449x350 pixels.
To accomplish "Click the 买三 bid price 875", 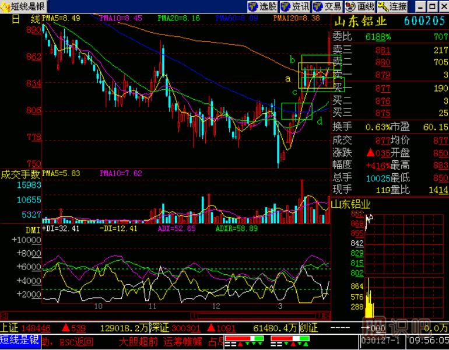I will click(383, 113).
